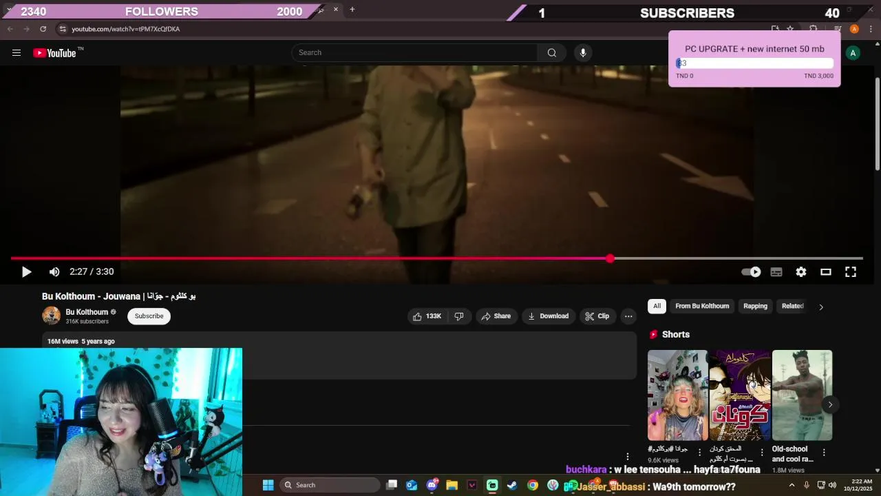Open Google Chrome from the taskbar
Viewport: 881px width, 496px height.
point(533,485)
